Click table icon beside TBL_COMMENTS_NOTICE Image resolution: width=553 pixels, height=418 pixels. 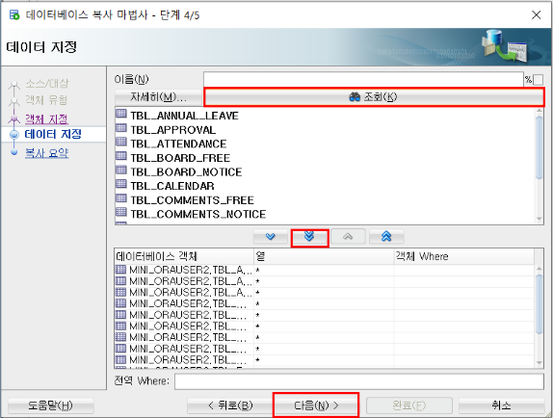121,212
